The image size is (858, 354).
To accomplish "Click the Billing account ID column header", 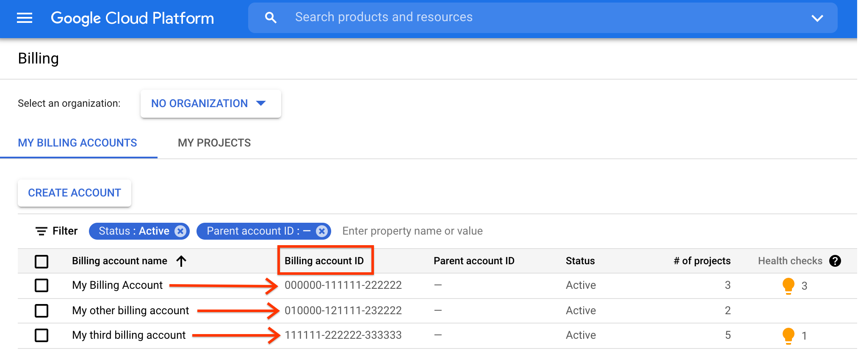I will click(324, 261).
